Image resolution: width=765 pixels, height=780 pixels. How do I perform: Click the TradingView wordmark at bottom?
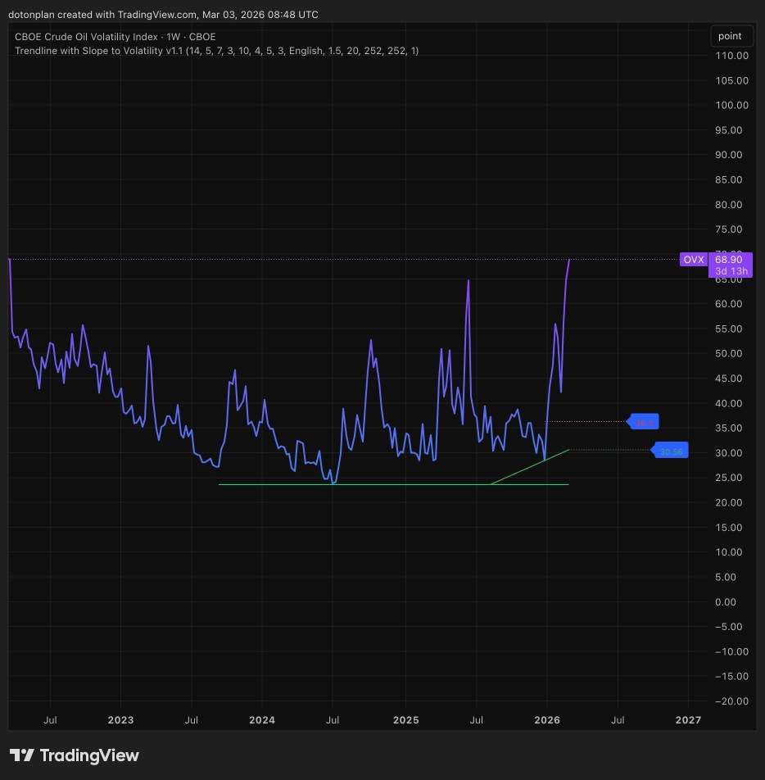coord(89,755)
